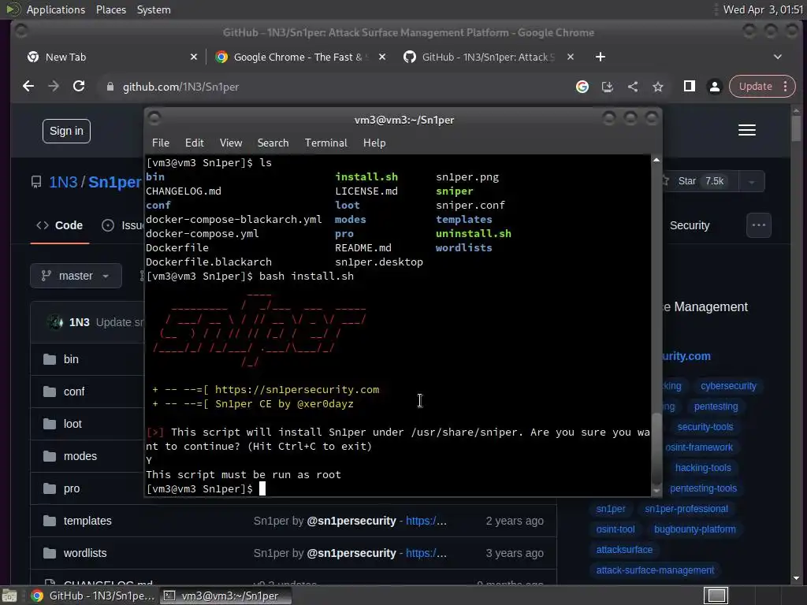Image resolution: width=807 pixels, height=605 pixels.
Task: Open the terminal View menu
Action: tap(231, 143)
